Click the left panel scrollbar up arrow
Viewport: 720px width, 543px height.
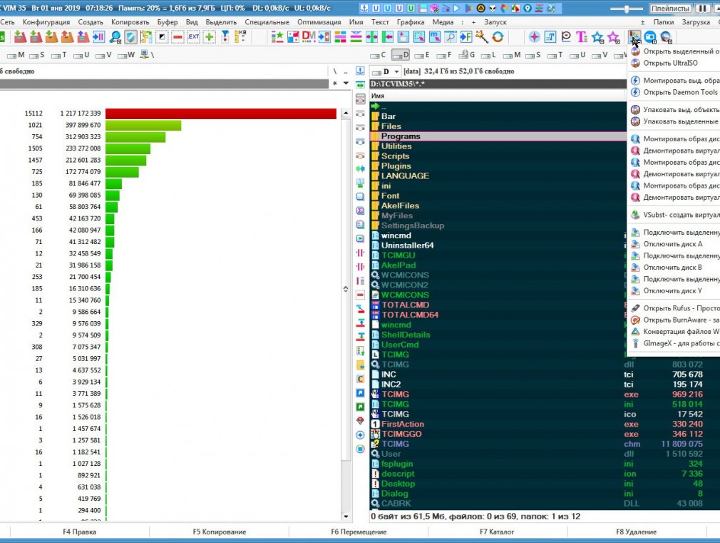pos(346,113)
